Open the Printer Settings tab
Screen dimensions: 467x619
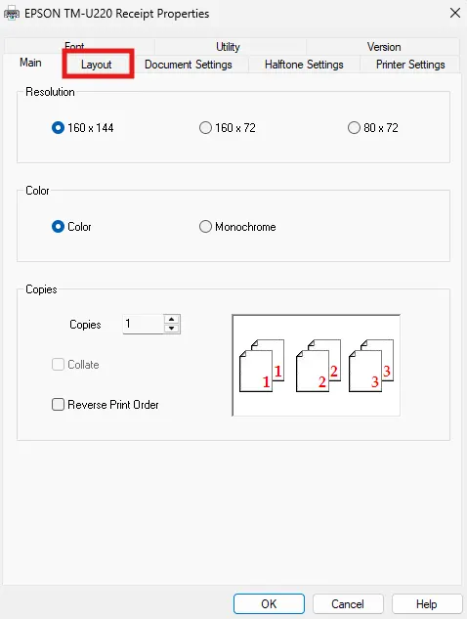pyautogui.click(x=410, y=65)
